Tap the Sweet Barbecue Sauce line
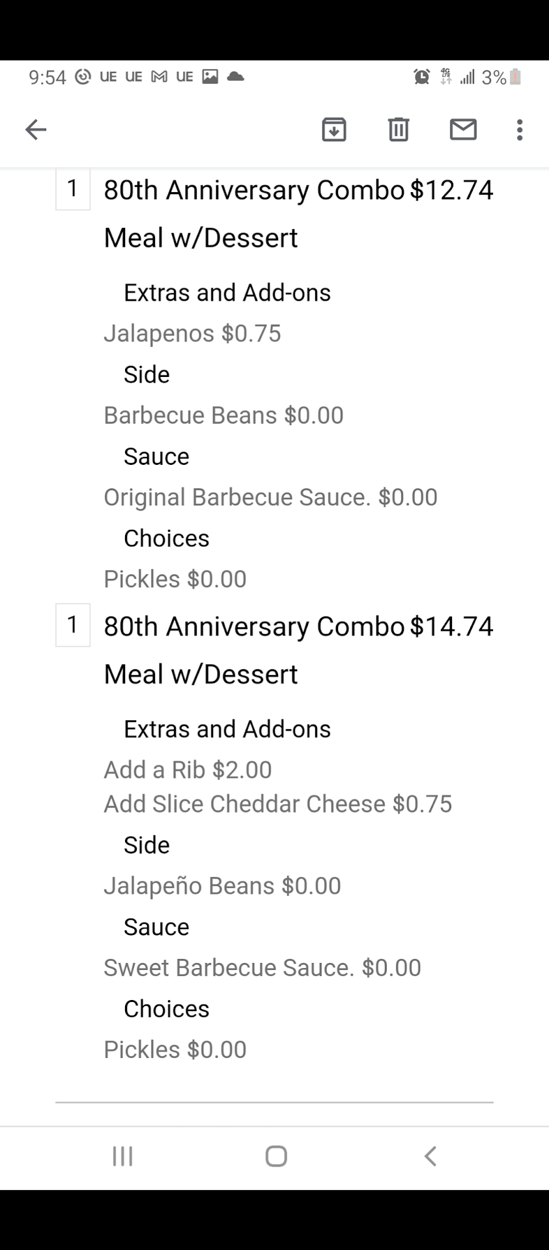This screenshot has width=549, height=1250. pos(262,968)
